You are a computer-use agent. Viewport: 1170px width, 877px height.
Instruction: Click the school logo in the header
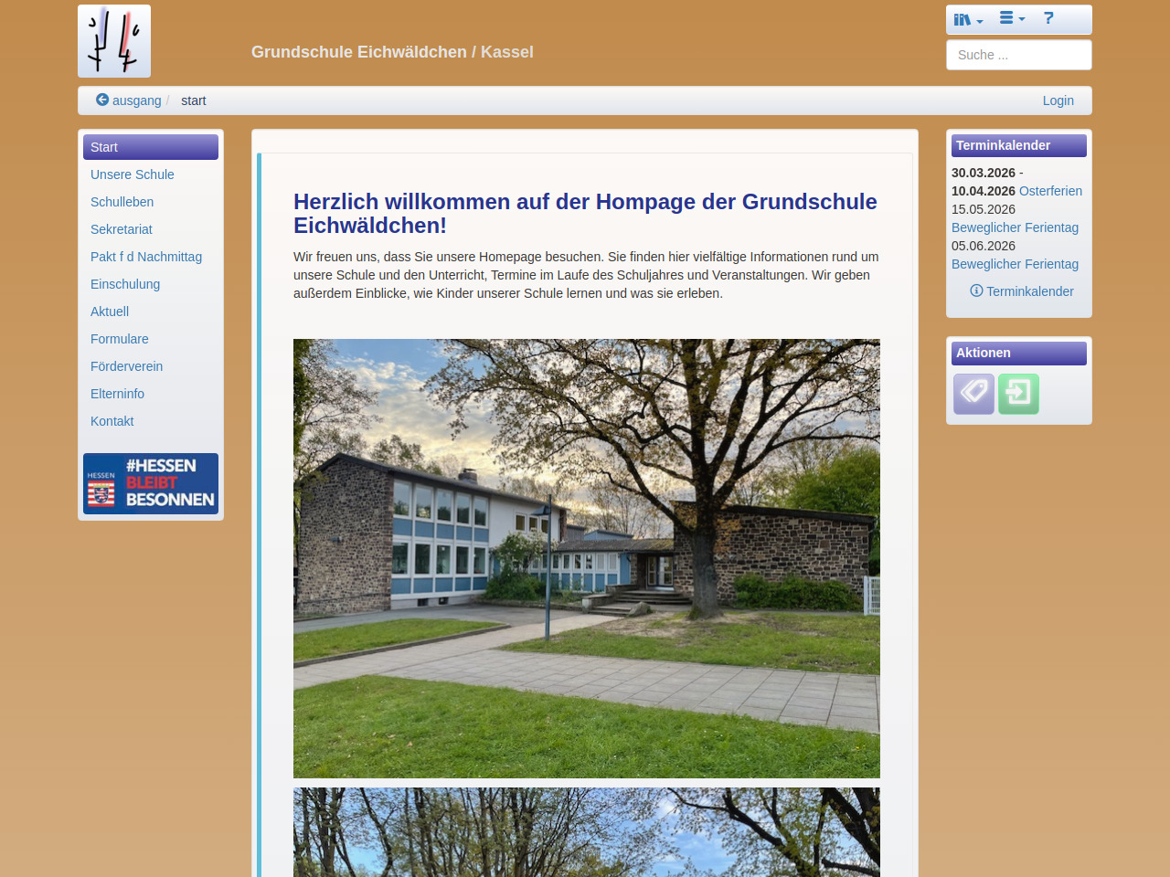point(114,41)
